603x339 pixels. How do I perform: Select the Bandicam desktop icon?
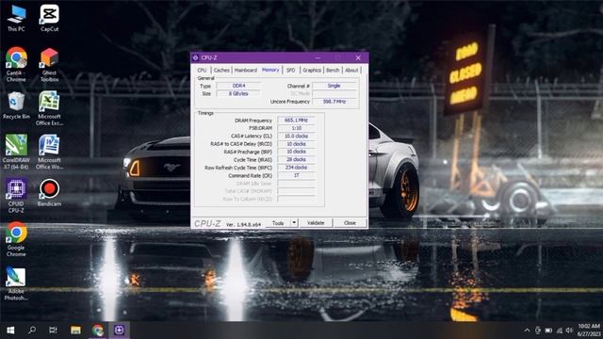click(x=49, y=192)
